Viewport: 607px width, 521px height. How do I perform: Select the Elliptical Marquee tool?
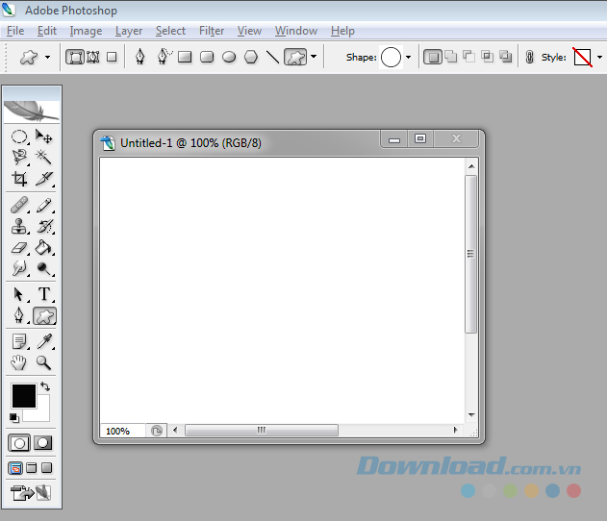point(19,136)
